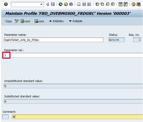The image size is (143, 122).
Task: Click the pencil Change icon
Action: tap(17, 21)
